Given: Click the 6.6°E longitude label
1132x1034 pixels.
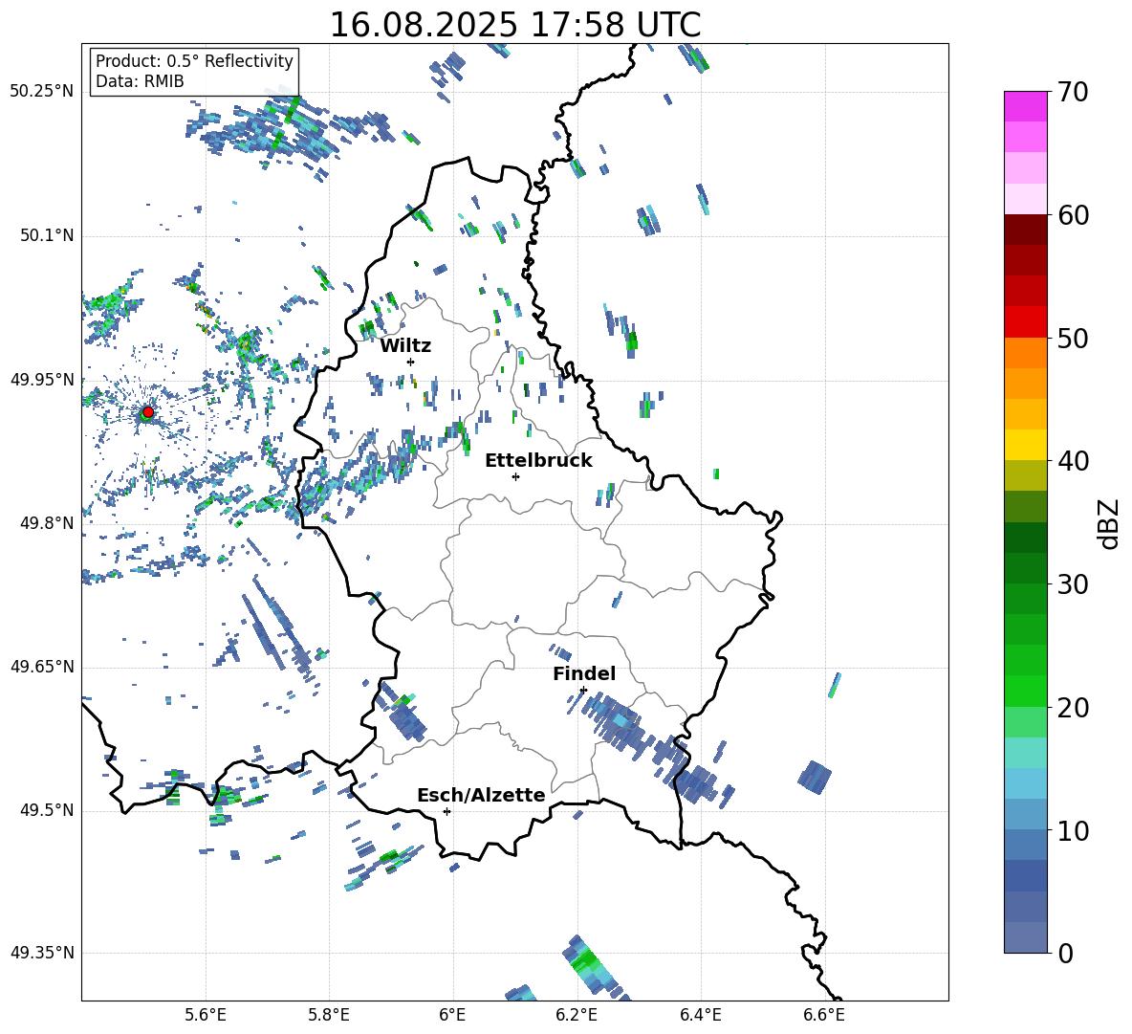Looking at the screenshot, I should [x=824, y=1015].
